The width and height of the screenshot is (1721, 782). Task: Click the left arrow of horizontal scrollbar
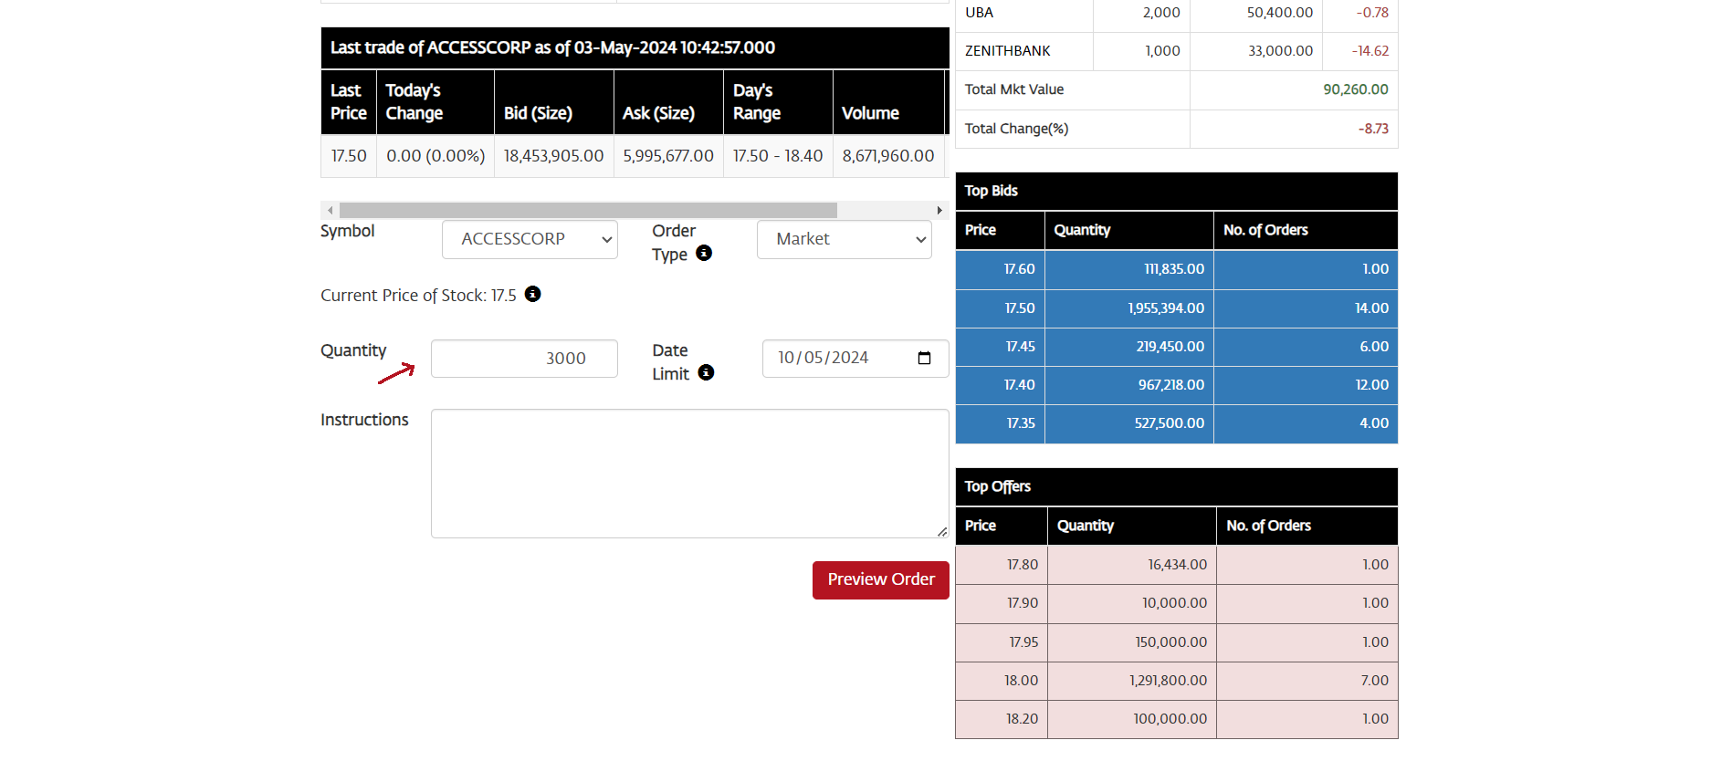click(x=330, y=211)
